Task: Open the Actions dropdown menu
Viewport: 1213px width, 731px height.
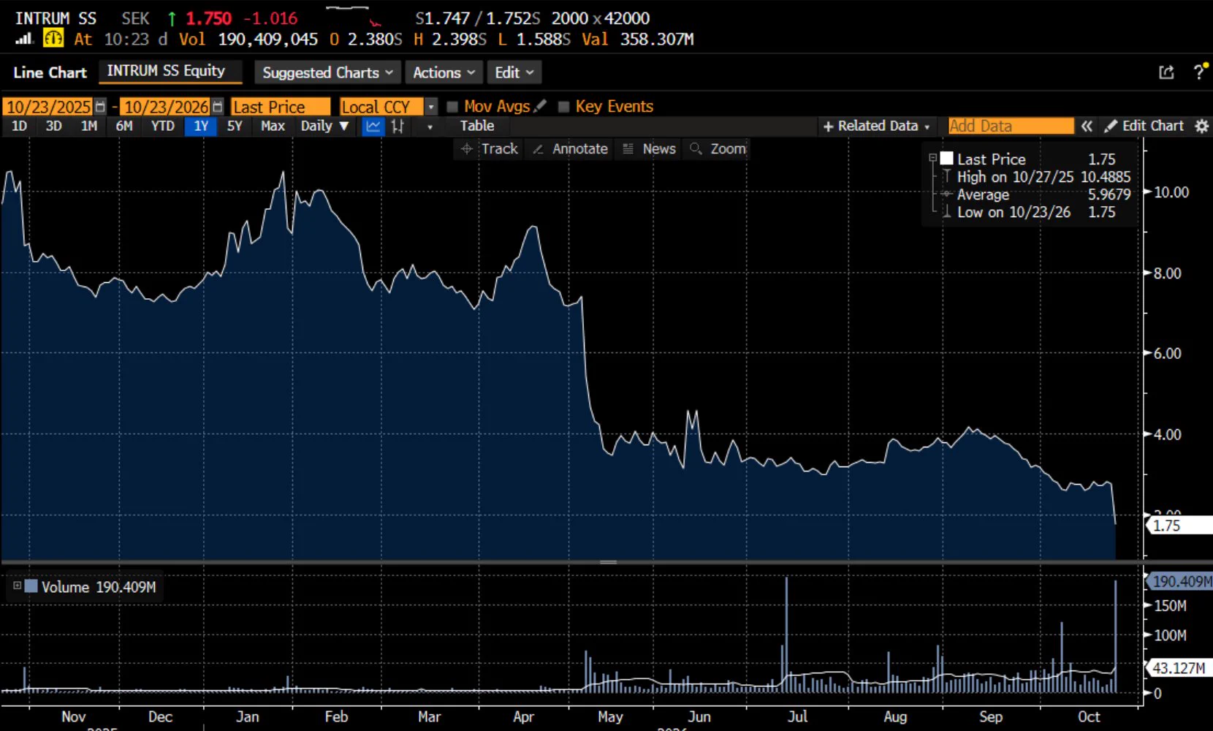Action: [x=444, y=72]
